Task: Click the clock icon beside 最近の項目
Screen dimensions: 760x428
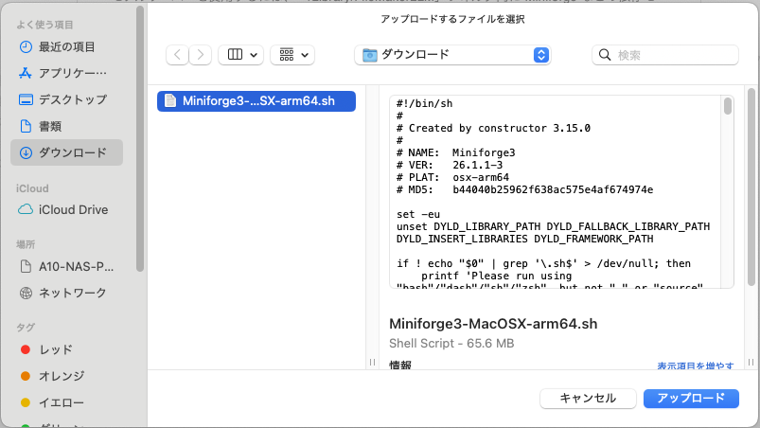Action: [x=26, y=47]
